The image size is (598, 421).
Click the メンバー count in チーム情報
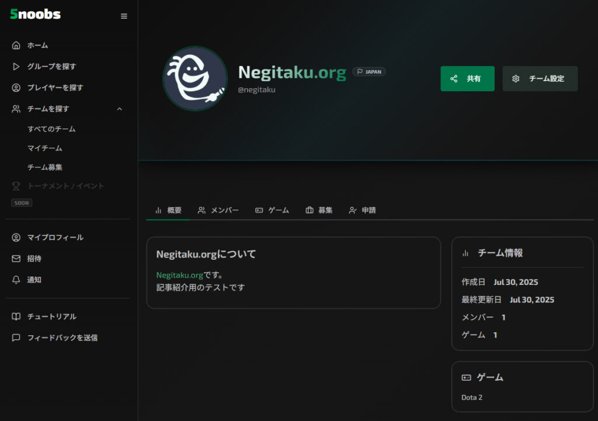coord(503,317)
